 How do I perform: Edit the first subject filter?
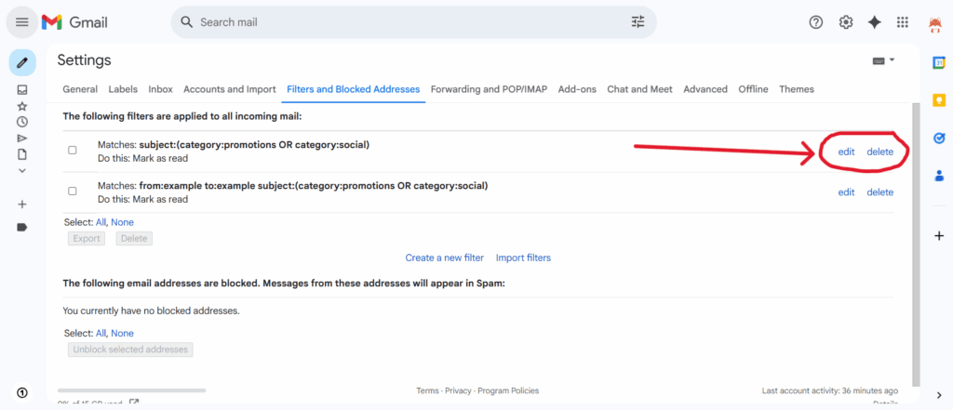tap(846, 152)
